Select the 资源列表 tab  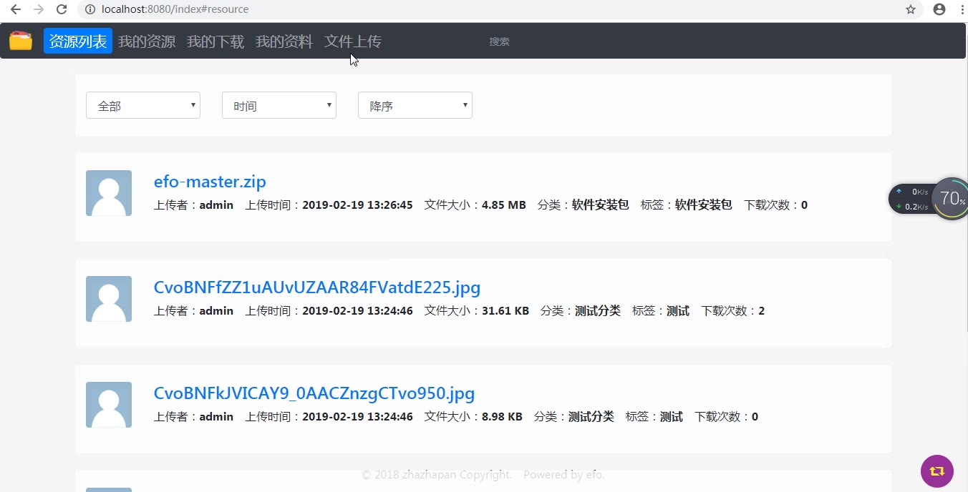click(78, 41)
